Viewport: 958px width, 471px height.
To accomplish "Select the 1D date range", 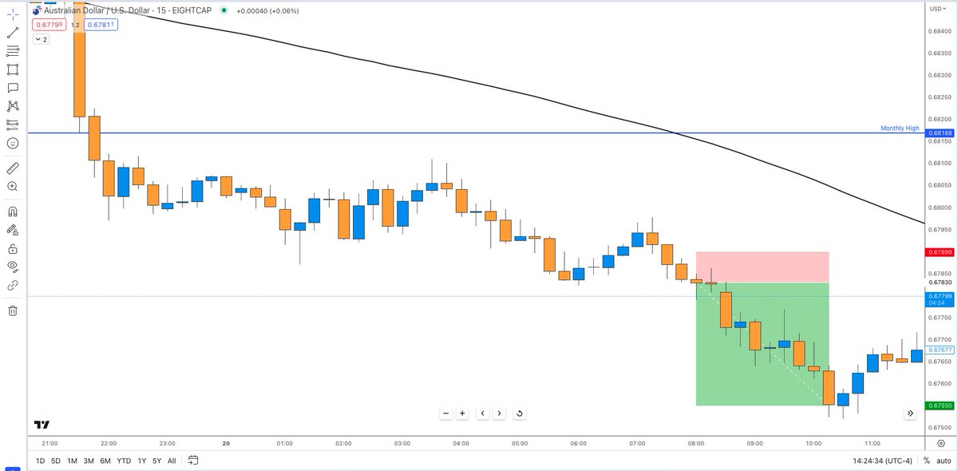I will point(39,461).
